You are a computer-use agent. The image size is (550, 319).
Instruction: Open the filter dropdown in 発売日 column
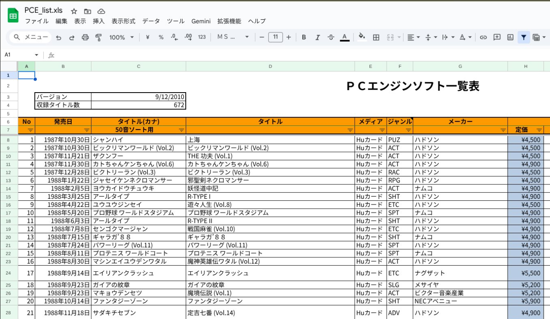click(87, 130)
